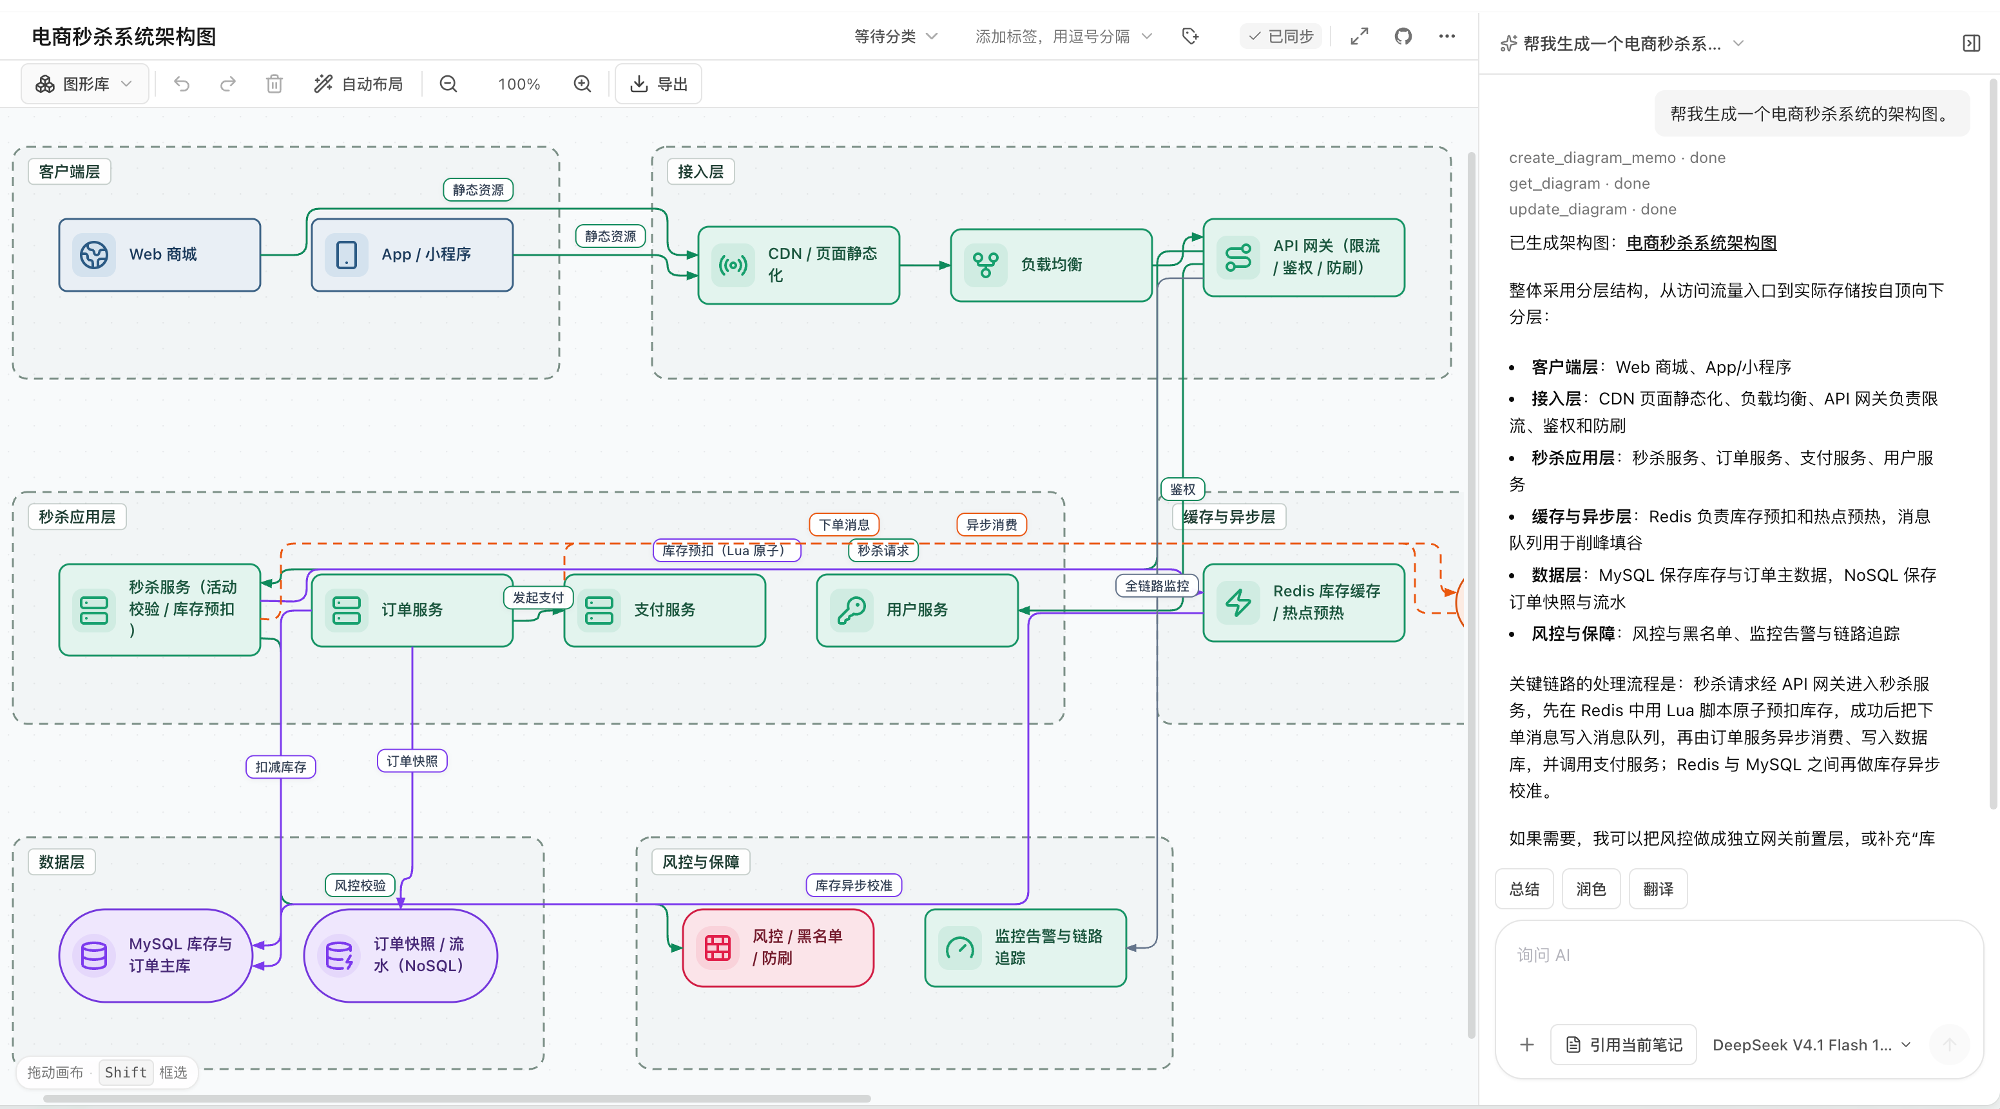2000x1109 pixels.
Task: Click the tag plus icon
Action: point(1190,37)
